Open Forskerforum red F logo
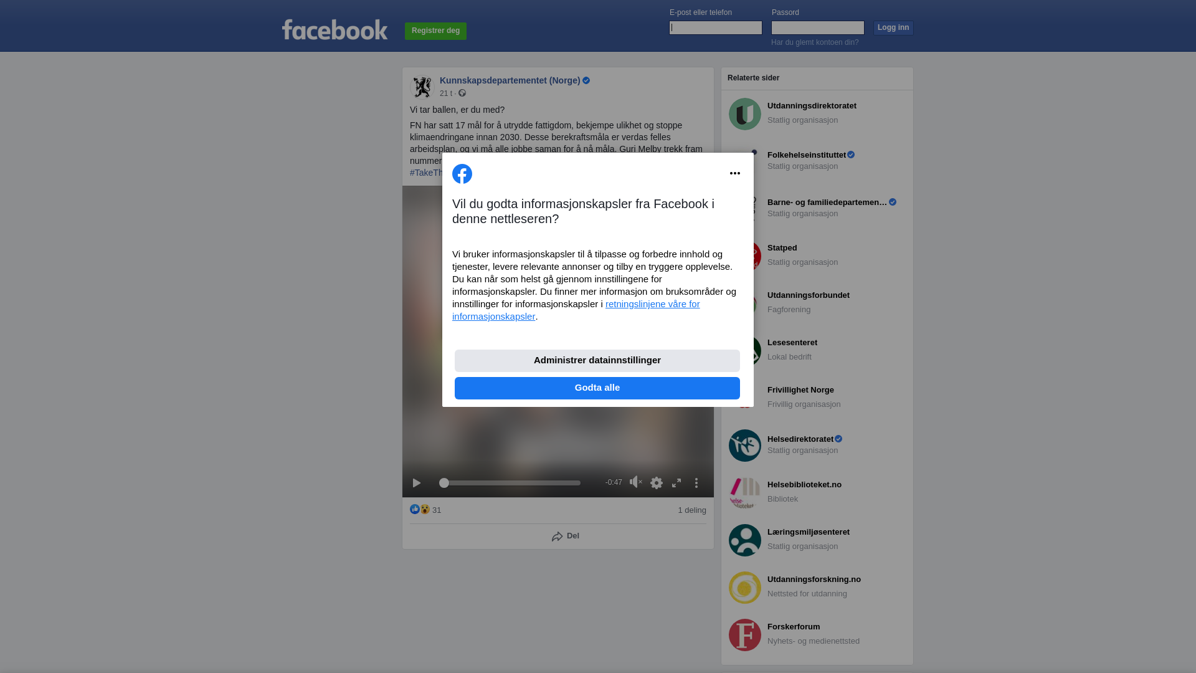This screenshot has width=1196, height=673. [x=745, y=635]
